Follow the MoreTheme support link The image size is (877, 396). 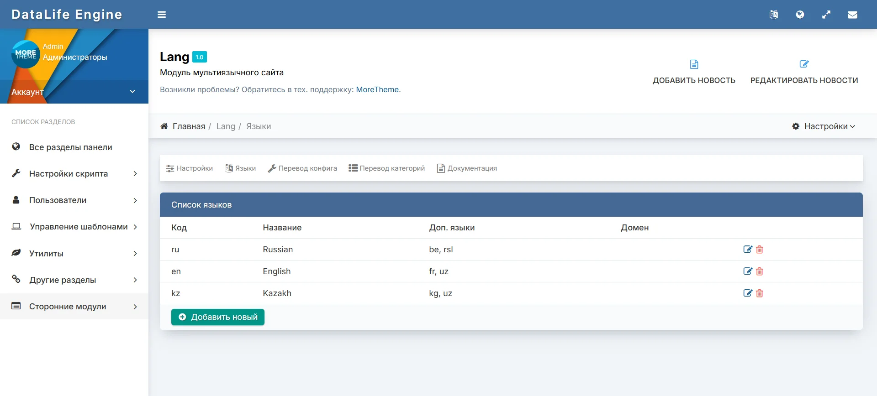[x=377, y=90]
